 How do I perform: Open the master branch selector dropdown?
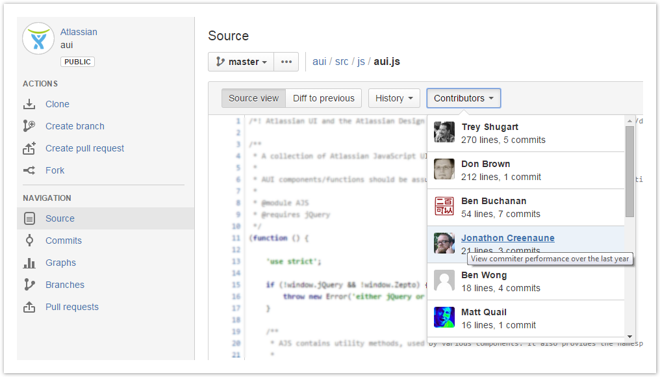click(241, 62)
